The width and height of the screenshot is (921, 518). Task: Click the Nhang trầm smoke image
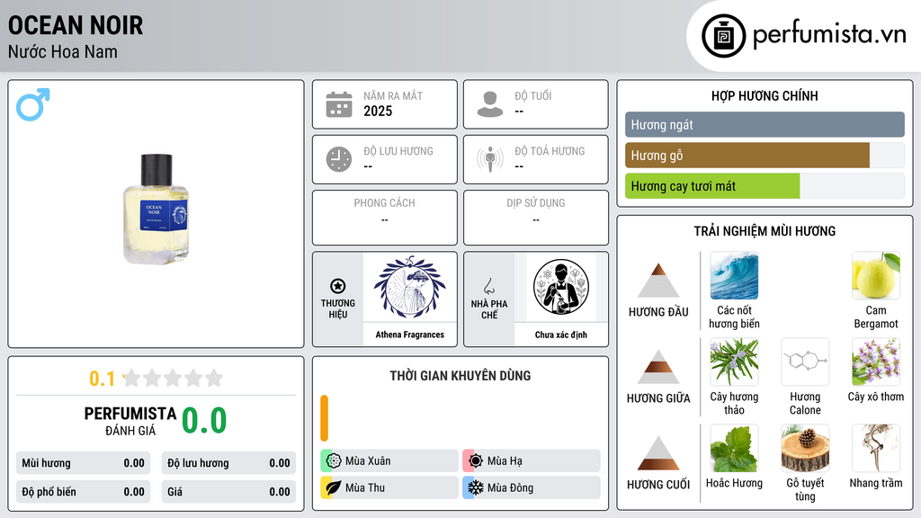tap(876, 449)
